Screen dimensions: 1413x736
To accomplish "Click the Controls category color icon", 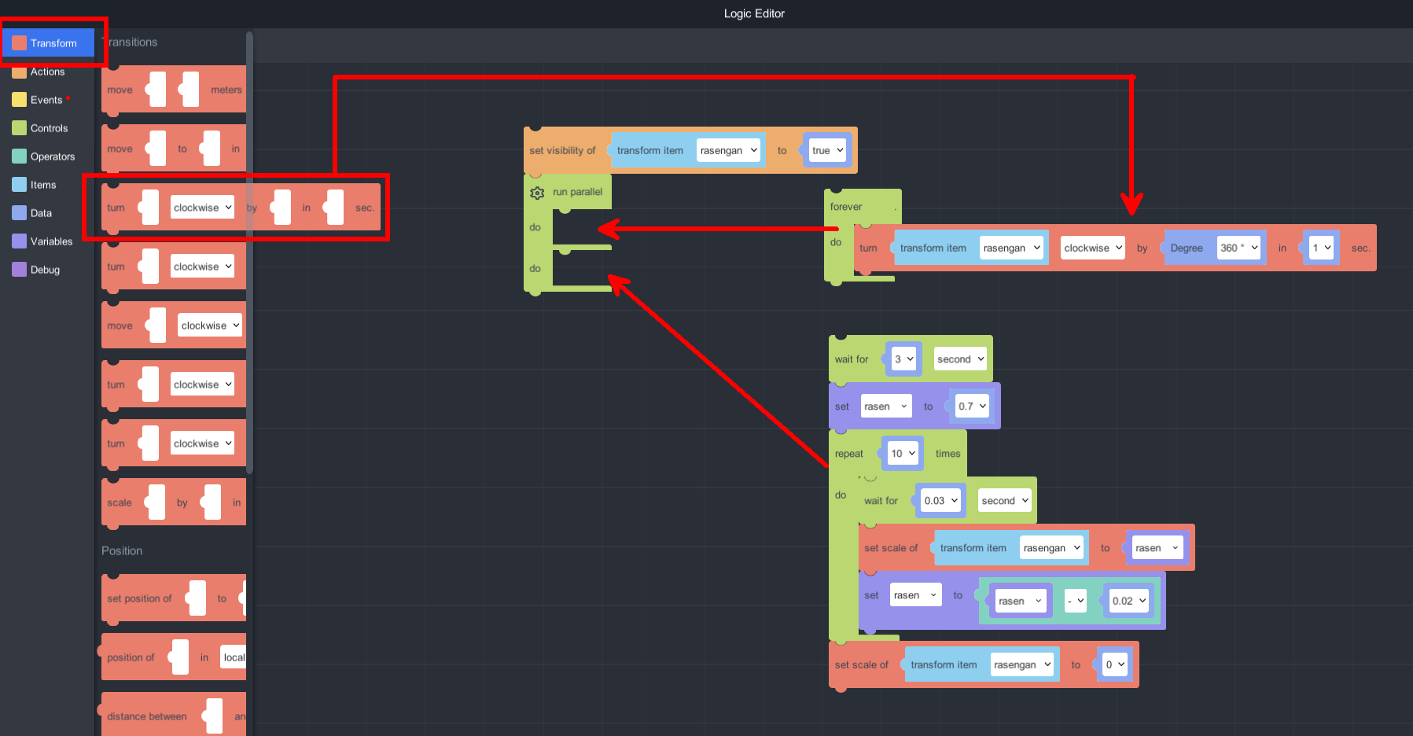I will pos(20,128).
